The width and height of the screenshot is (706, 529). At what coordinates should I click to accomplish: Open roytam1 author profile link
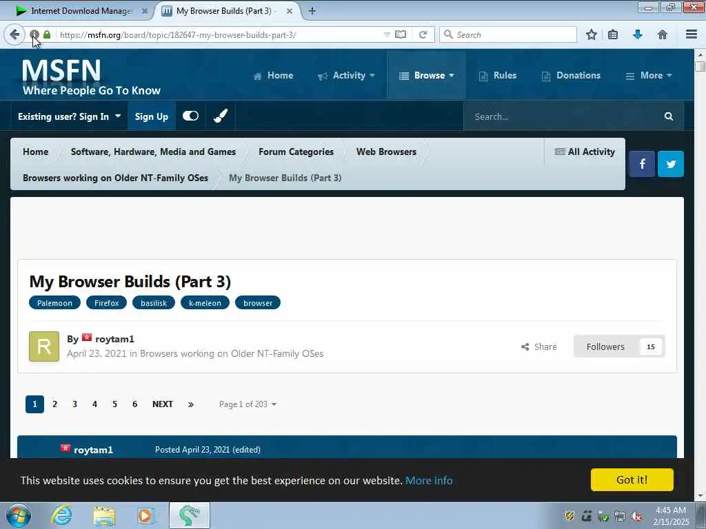coord(114,339)
